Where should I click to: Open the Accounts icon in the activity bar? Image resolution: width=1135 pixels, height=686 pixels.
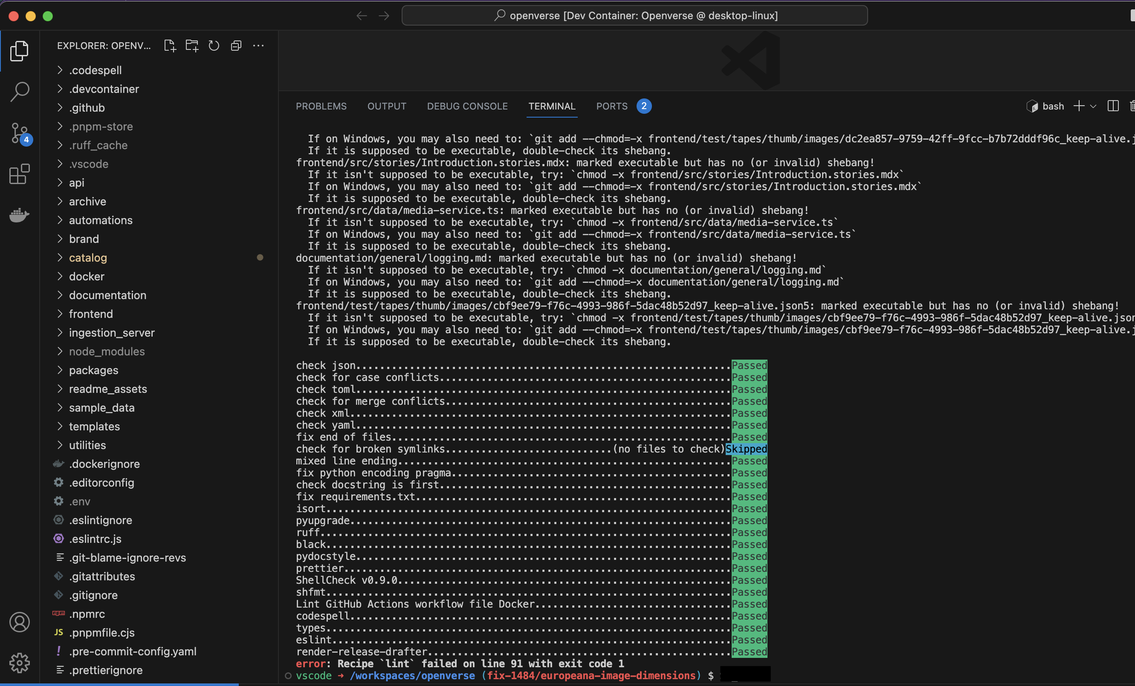(20, 622)
